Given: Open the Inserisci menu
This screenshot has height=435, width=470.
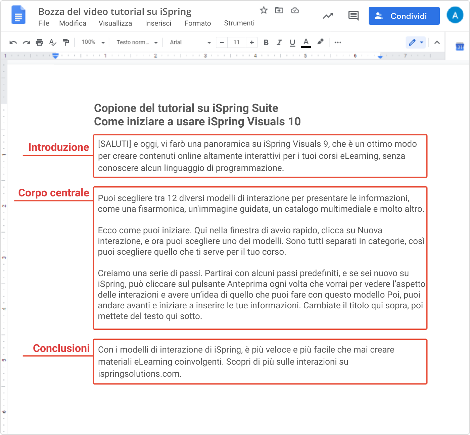Looking at the screenshot, I should click(x=158, y=23).
